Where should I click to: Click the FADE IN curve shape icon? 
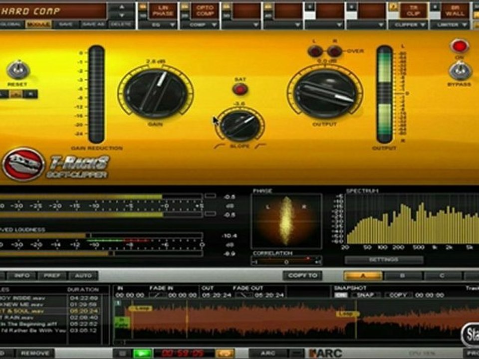[x=158, y=295]
